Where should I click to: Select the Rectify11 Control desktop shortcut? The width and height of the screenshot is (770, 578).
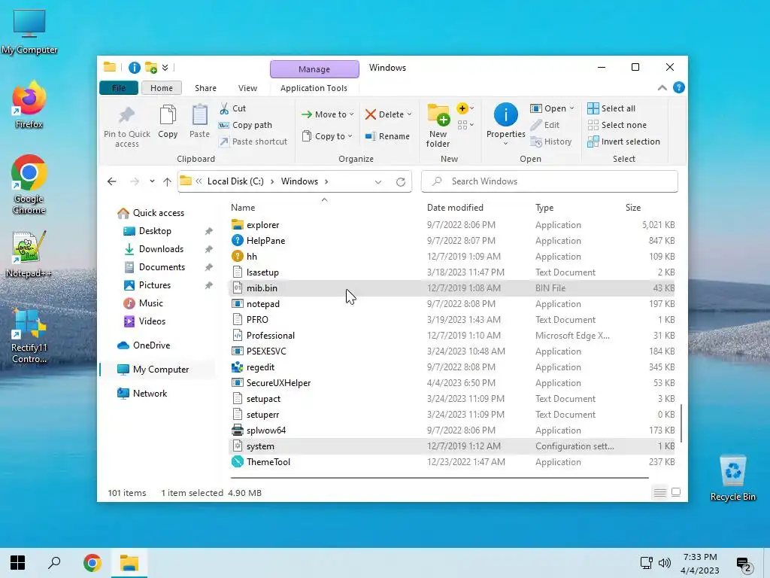[x=29, y=336]
